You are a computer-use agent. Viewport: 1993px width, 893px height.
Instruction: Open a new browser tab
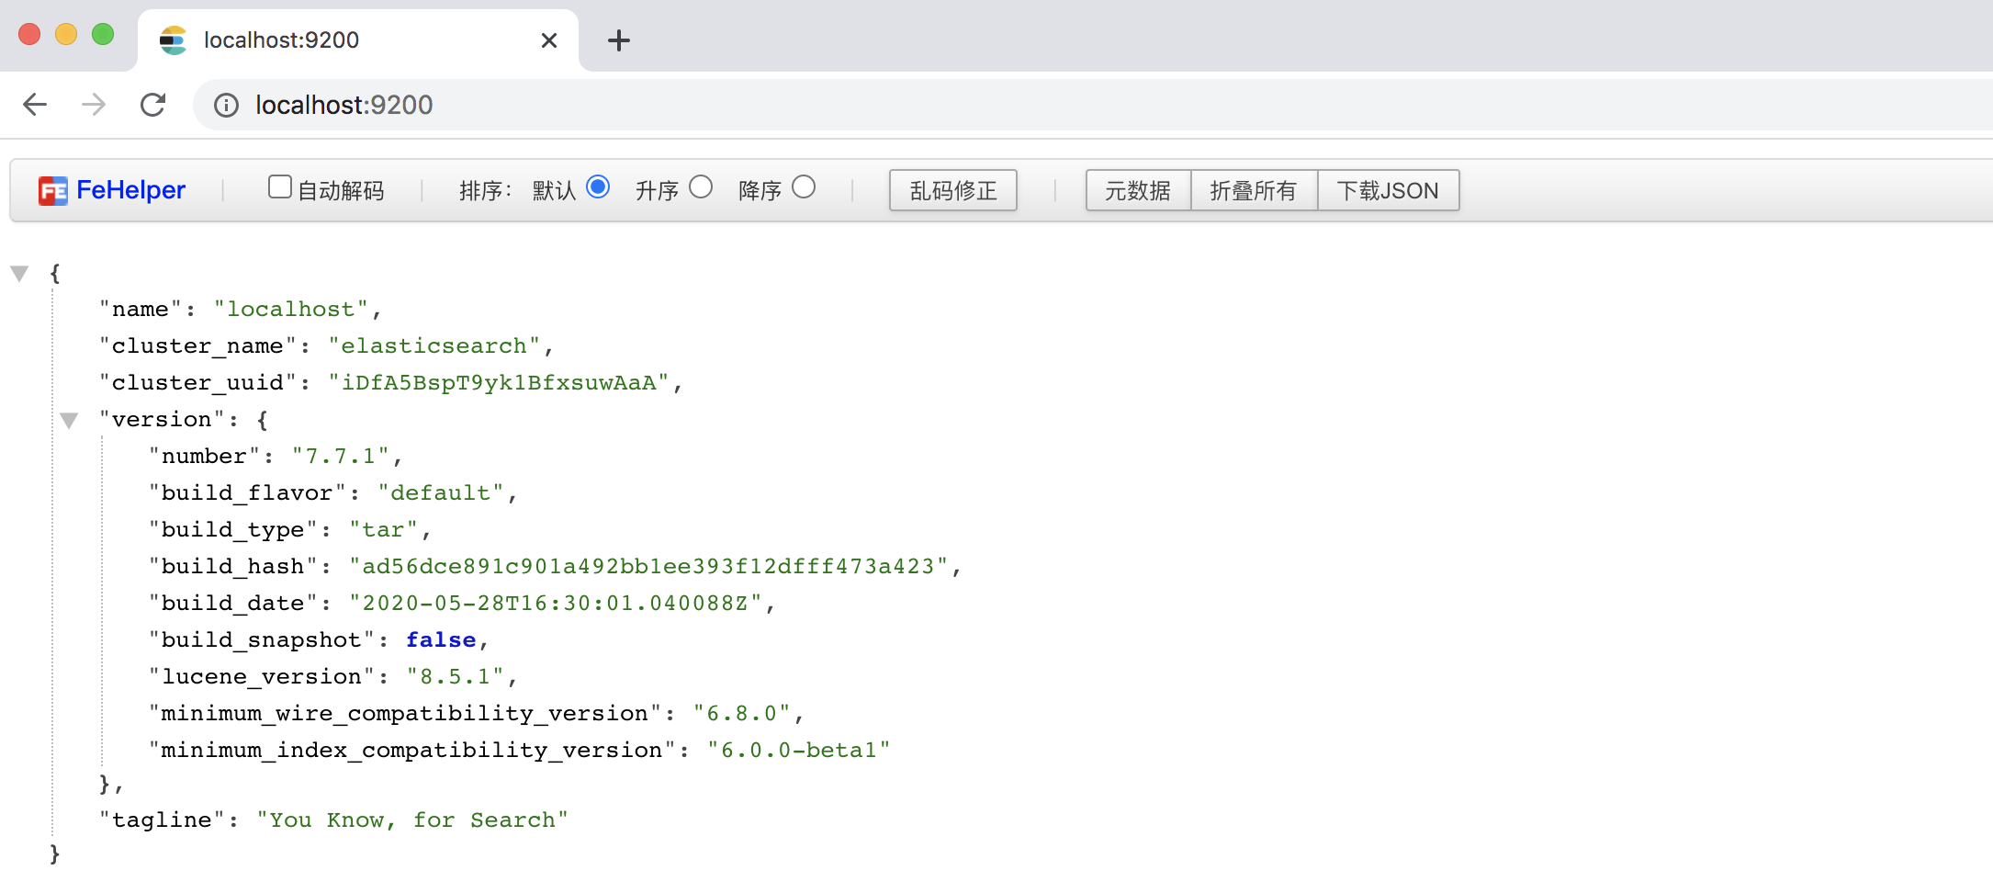click(x=619, y=40)
